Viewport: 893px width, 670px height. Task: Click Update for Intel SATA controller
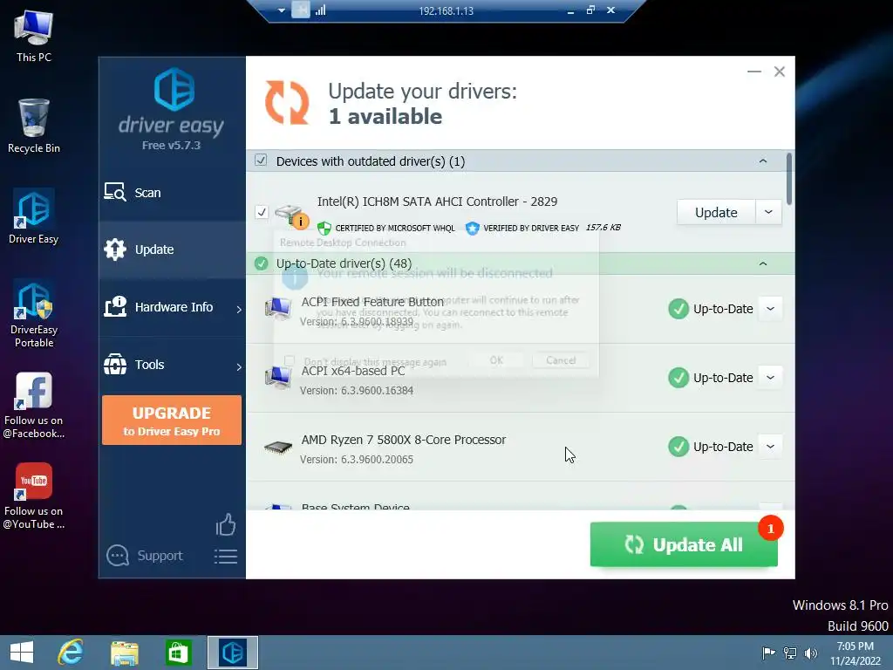click(x=716, y=213)
